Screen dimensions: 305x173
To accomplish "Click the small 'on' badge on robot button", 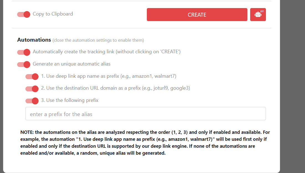I will click(x=262, y=11).
